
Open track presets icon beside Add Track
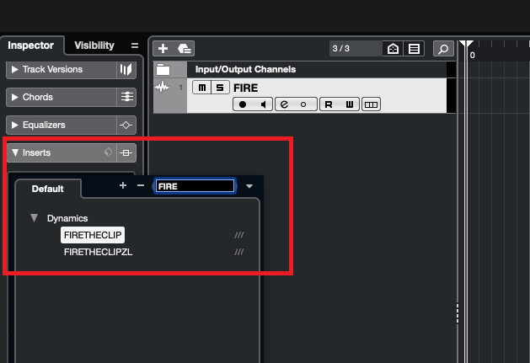tap(185, 49)
